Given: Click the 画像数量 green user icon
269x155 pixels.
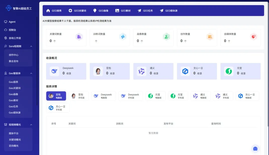Looking at the screenshot, I should pos(166,37).
